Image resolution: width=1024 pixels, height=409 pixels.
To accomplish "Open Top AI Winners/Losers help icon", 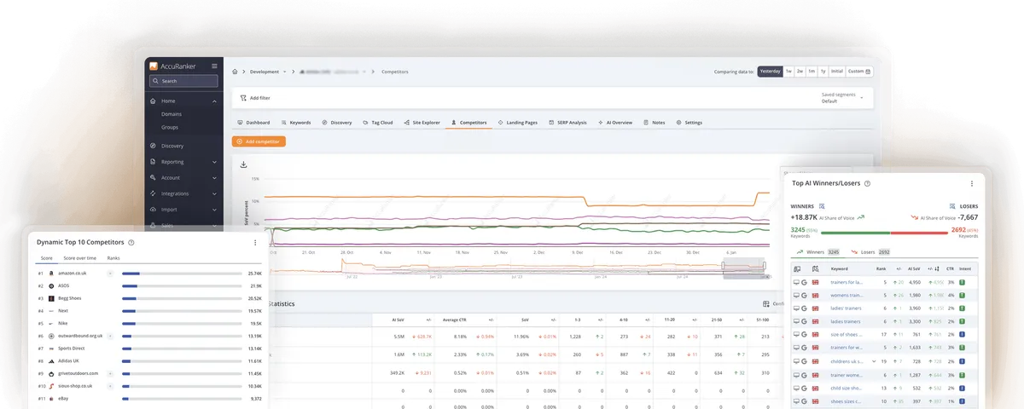I will pyautogui.click(x=867, y=183).
